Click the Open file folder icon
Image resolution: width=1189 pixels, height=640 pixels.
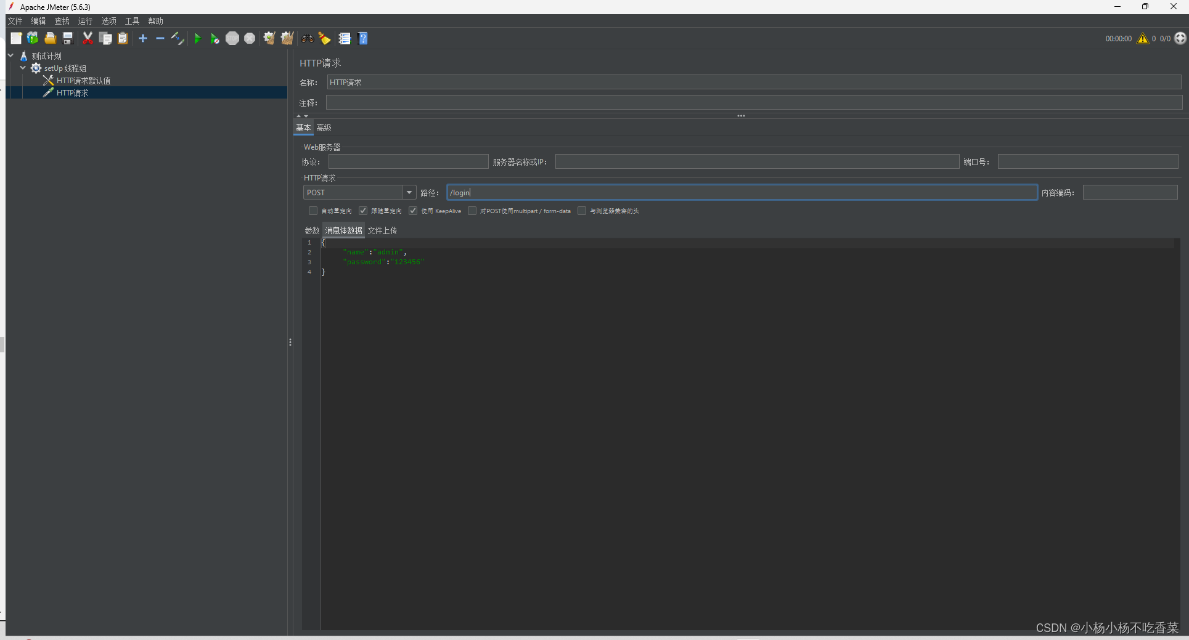tap(51, 38)
